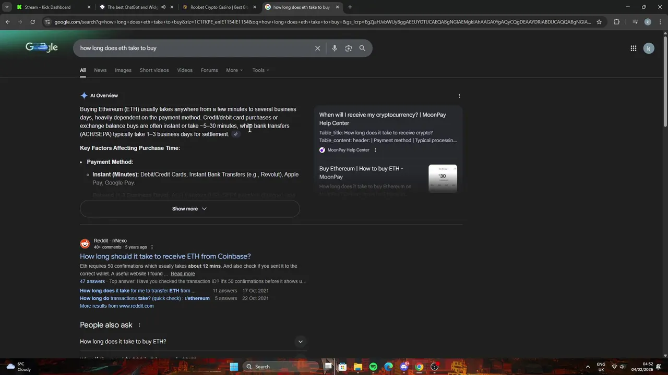Switch to the Roobet Crypto Casino tab

[219, 7]
